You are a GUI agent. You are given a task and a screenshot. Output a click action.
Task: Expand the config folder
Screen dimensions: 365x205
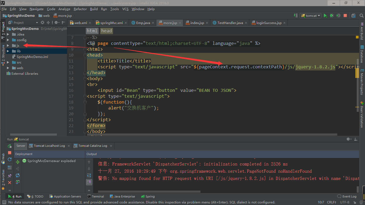pos(8,40)
